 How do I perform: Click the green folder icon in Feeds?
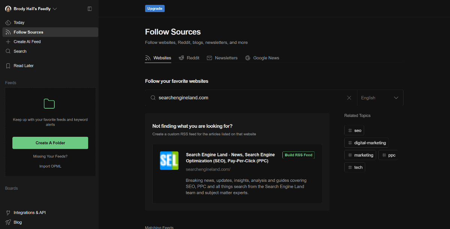pos(49,103)
